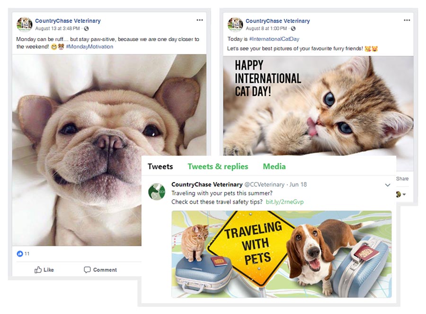Click the green CCV avatar on the tweet
The width and height of the screenshot is (426, 314).
[157, 192]
